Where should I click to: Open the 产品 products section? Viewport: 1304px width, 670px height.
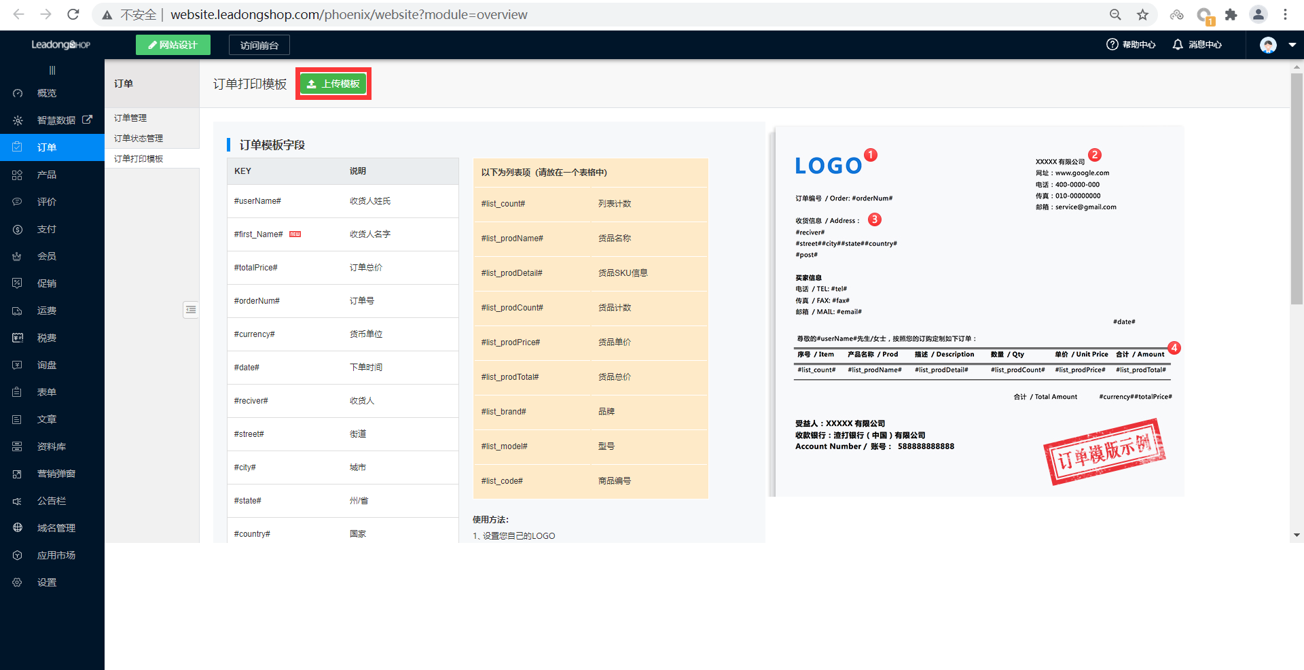pyautogui.click(x=46, y=175)
